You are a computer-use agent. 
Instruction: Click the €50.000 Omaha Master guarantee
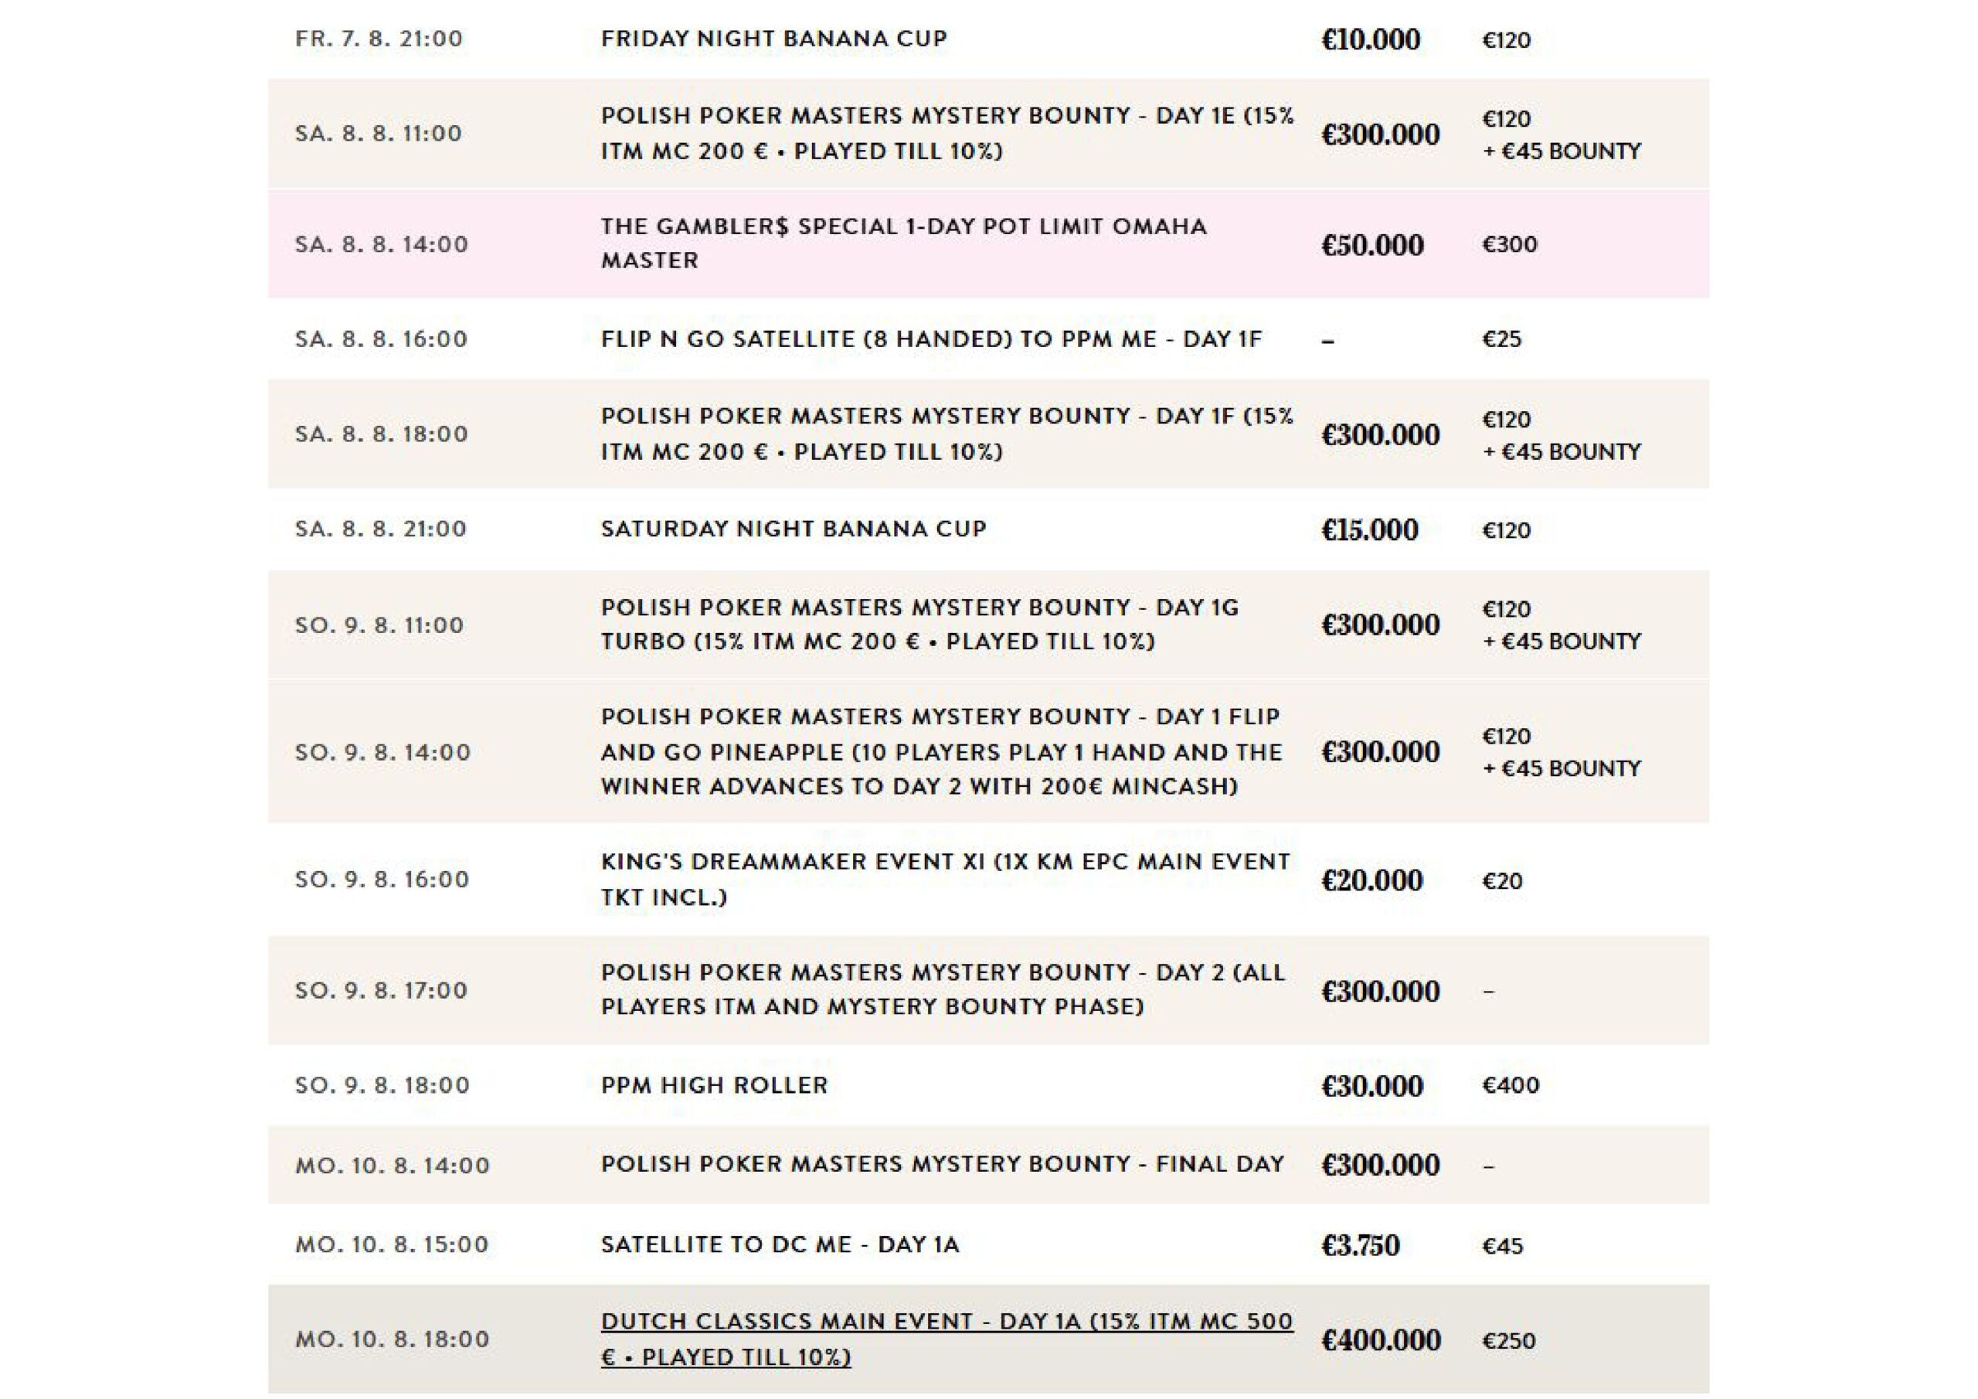click(1372, 245)
